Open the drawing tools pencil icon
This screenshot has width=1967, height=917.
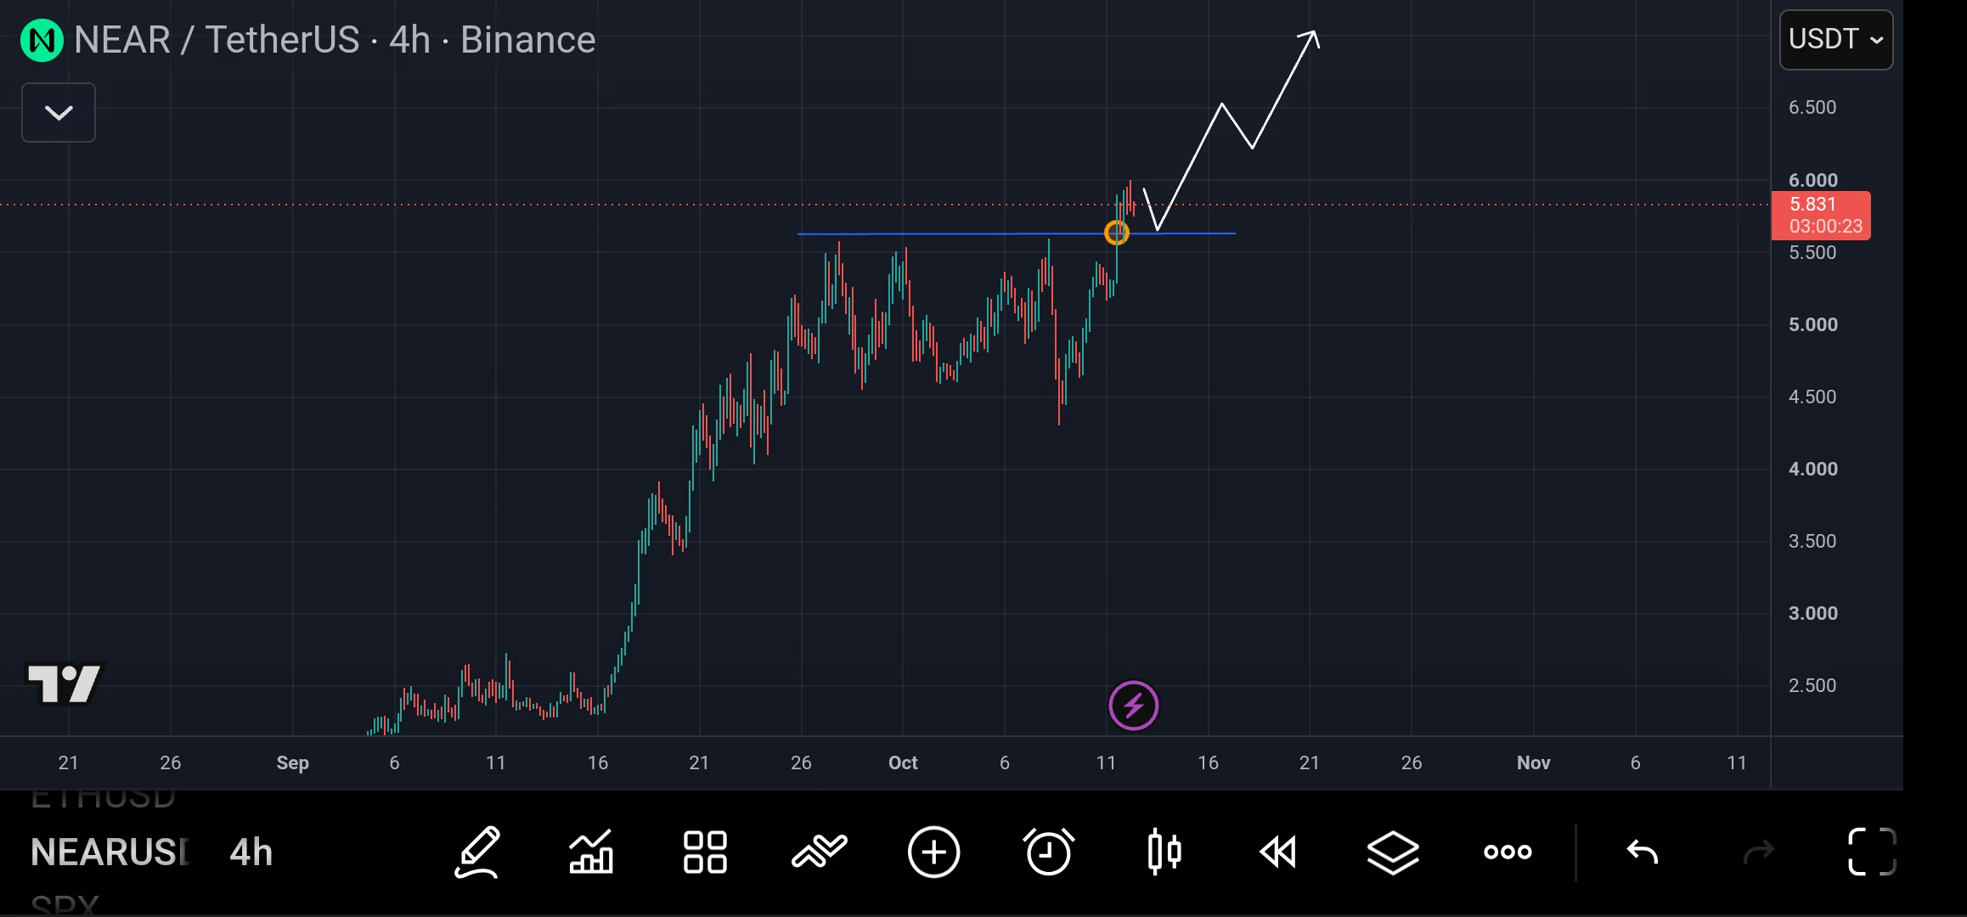pyautogui.click(x=477, y=852)
